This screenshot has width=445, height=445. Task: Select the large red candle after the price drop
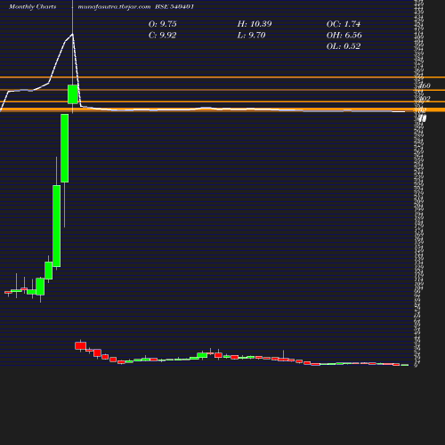80,345
